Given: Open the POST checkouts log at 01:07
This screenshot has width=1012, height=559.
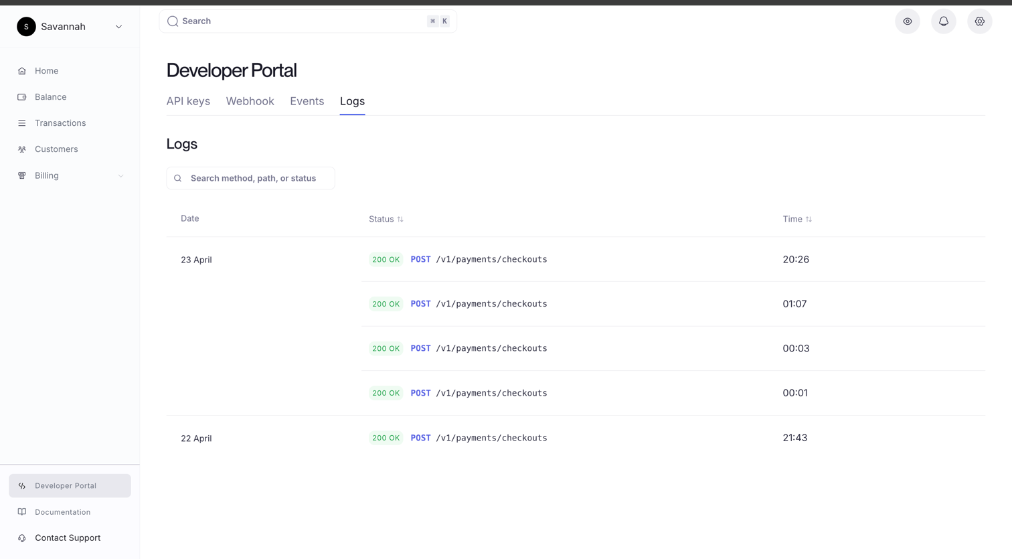Looking at the screenshot, I should (x=479, y=304).
